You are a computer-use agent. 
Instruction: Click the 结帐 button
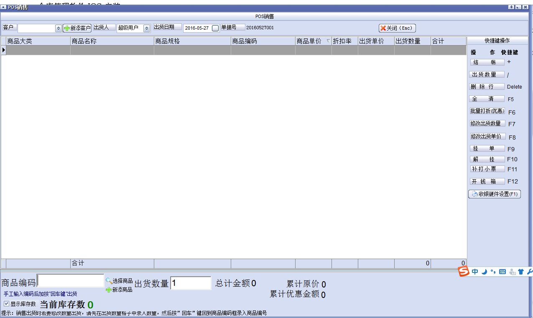click(487, 62)
